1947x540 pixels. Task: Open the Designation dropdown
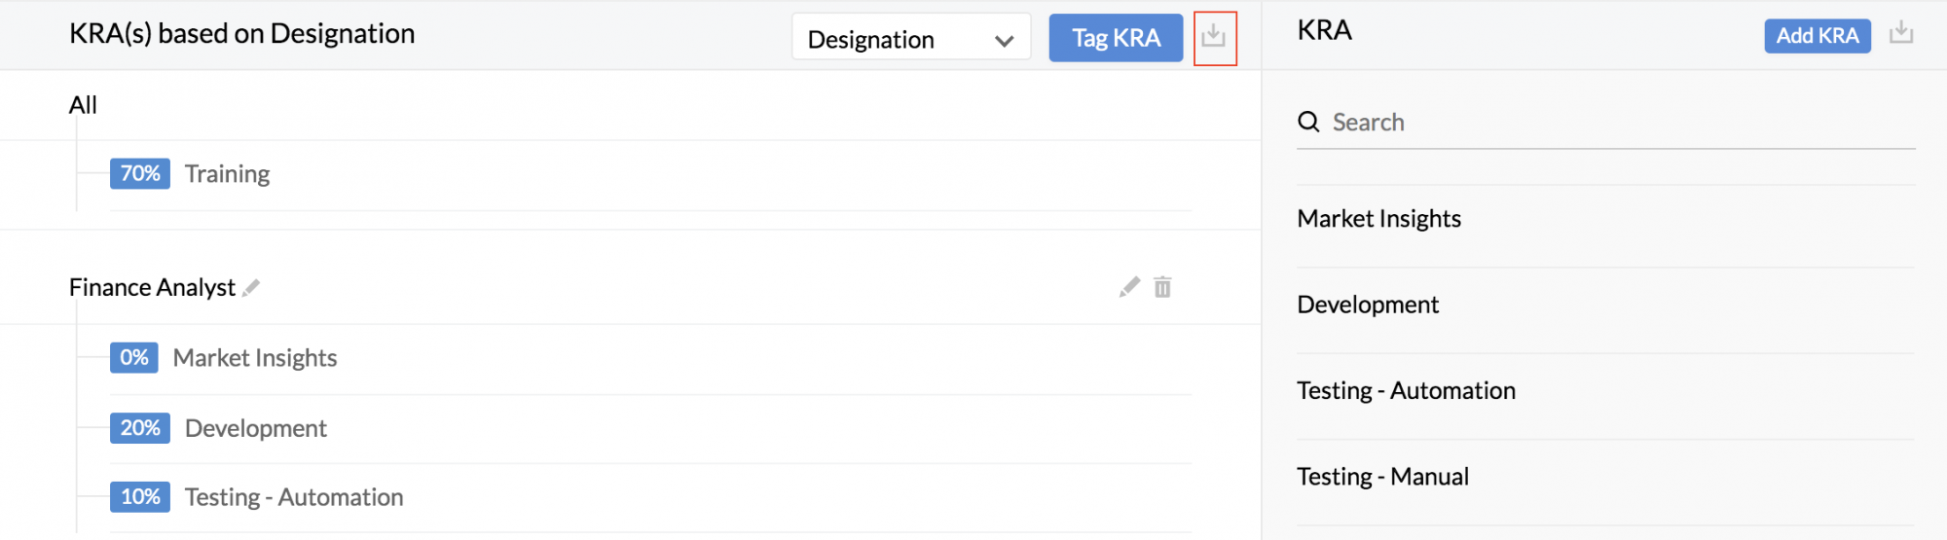coord(911,37)
